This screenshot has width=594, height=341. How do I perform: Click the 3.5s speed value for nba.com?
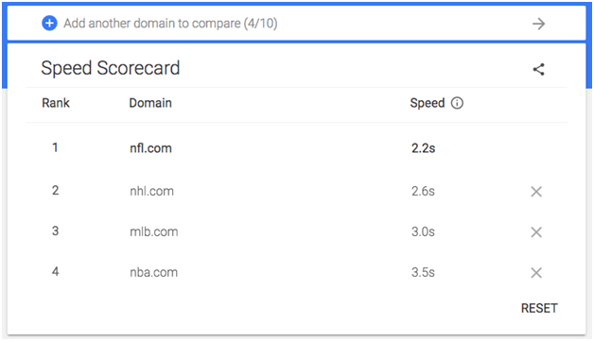click(423, 272)
